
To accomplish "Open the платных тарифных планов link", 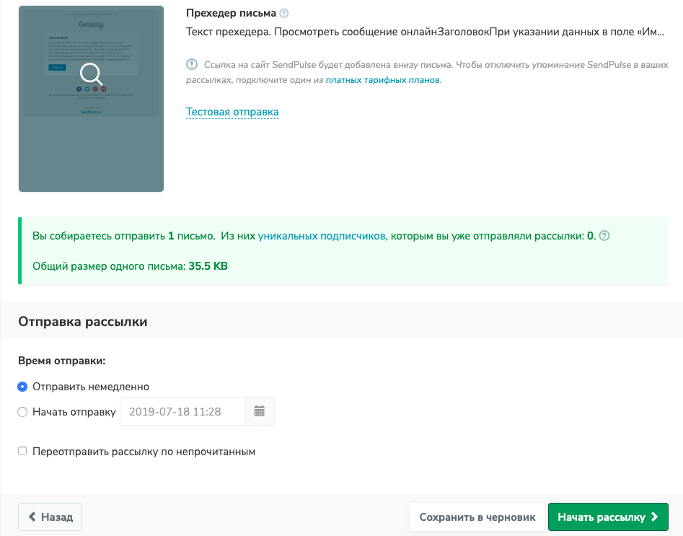I will pos(382,80).
